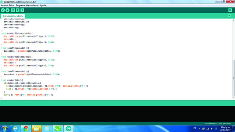Click the text 'void enviarUltrasonido2(){'
This screenshot has width=235, height=132.
(17, 57)
